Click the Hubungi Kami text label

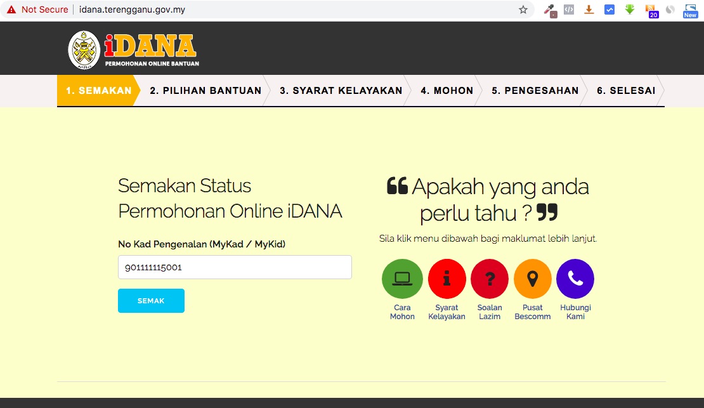pos(576,312)
